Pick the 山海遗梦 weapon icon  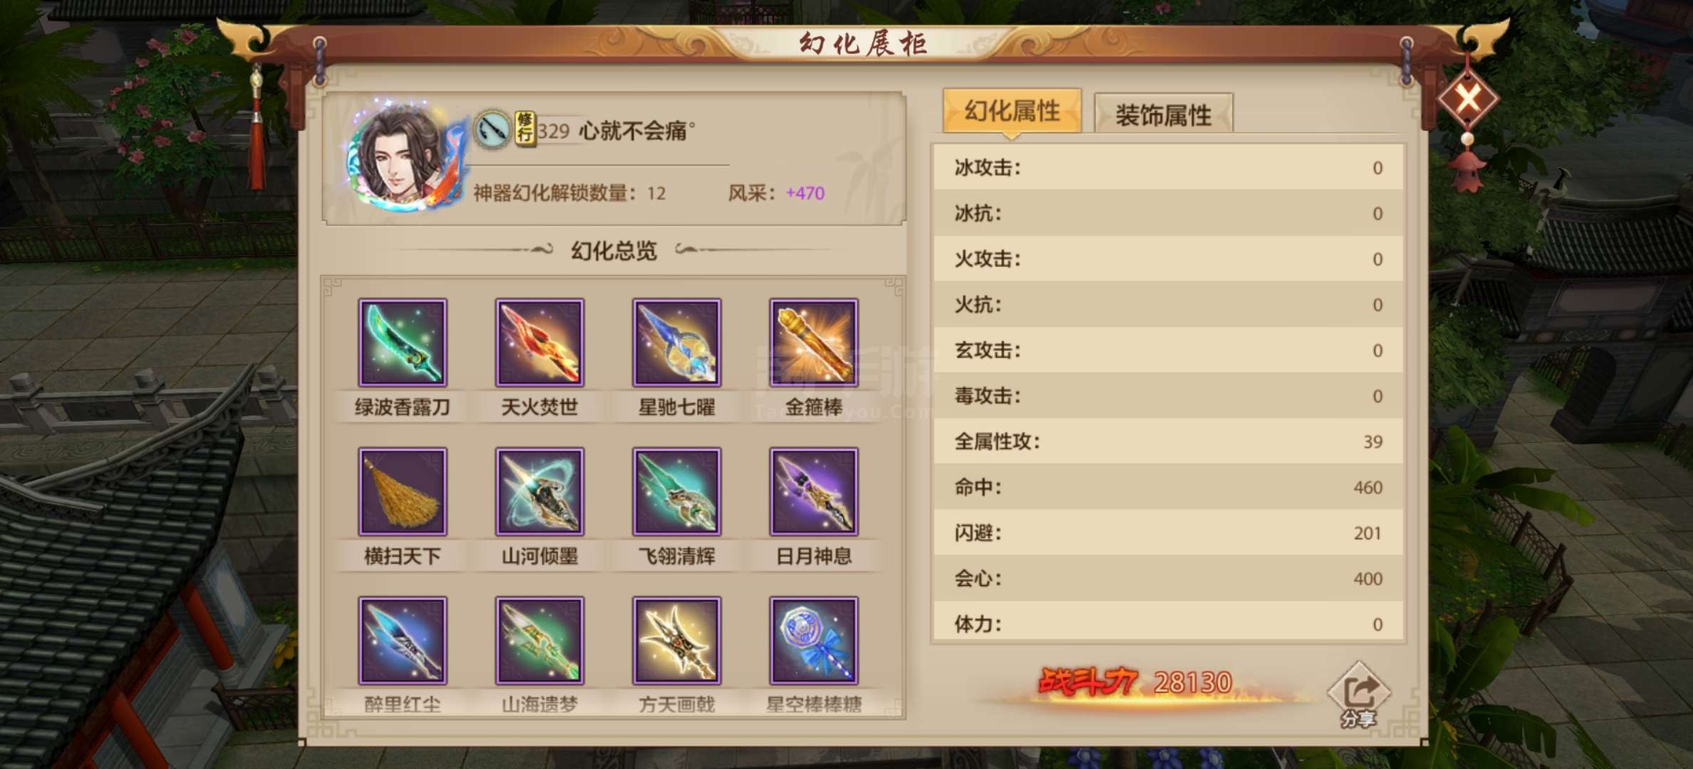pos(539,641)
